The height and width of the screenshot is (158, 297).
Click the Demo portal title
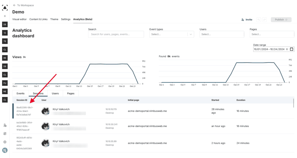[x=18, y=12]
